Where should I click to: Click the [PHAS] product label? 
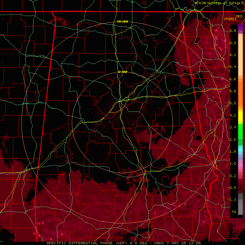pyautogui.click(x=230, y=19)
